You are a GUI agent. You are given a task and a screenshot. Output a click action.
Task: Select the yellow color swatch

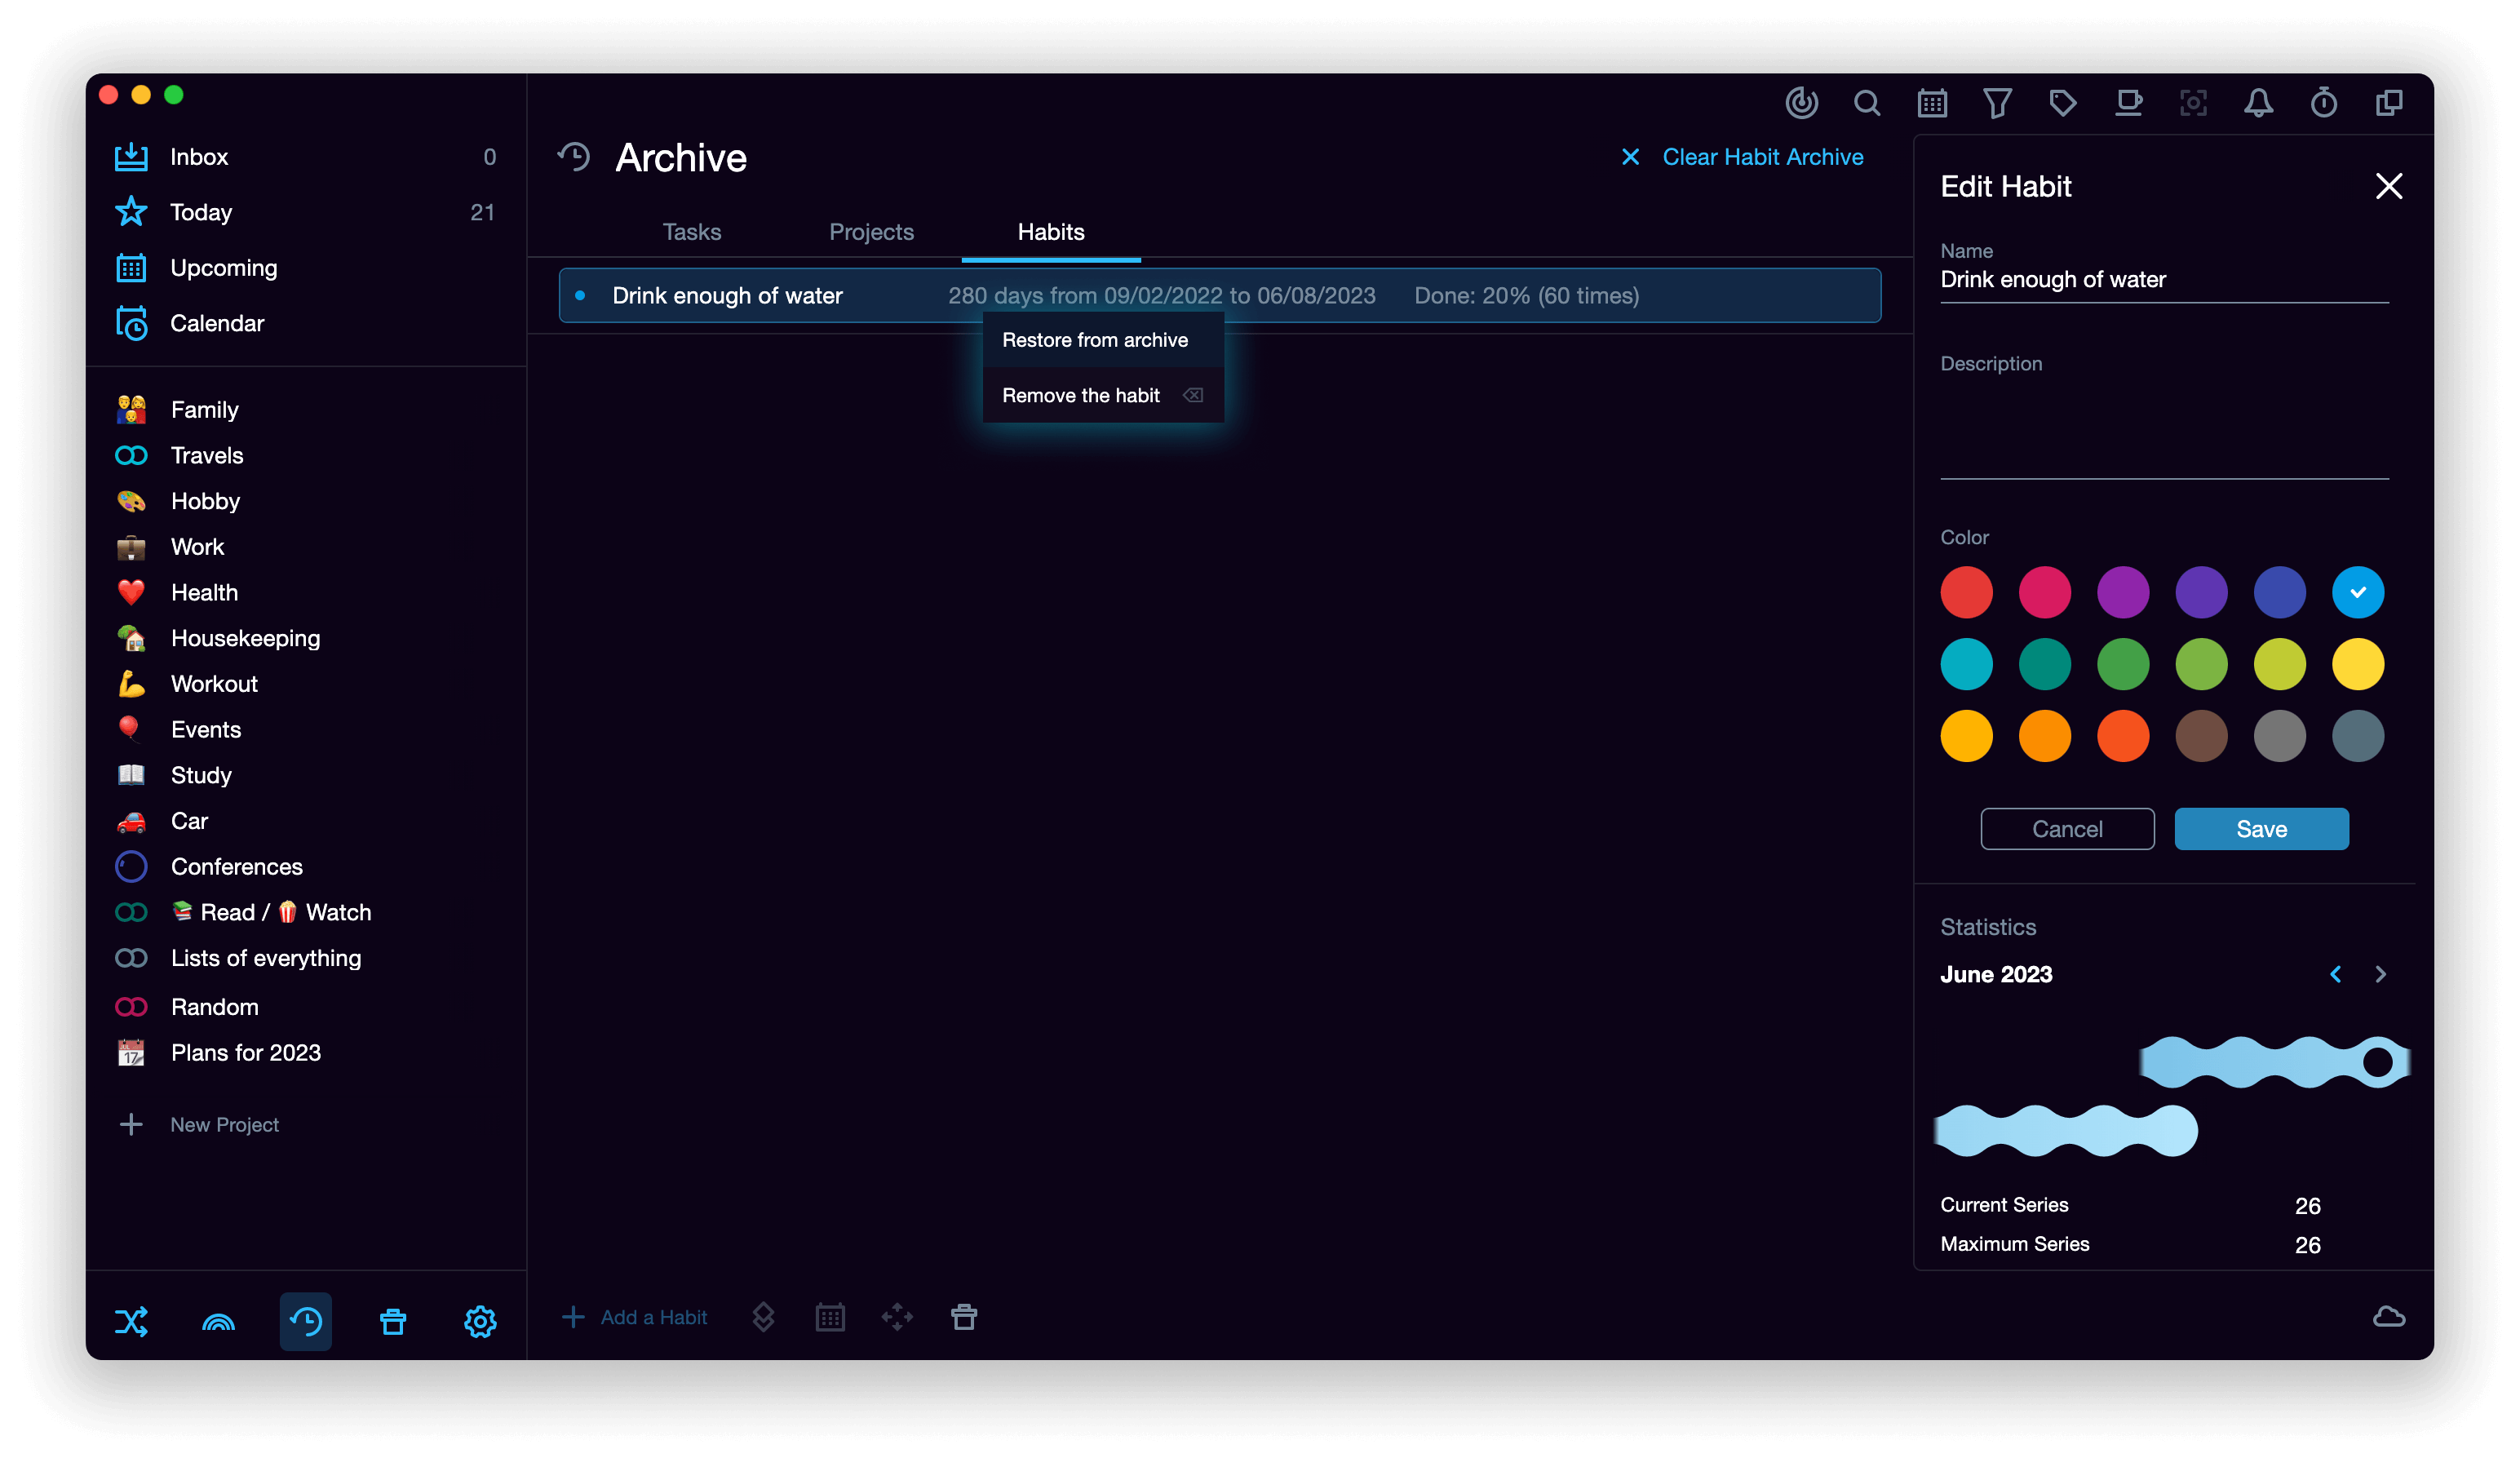(2357, 664)
